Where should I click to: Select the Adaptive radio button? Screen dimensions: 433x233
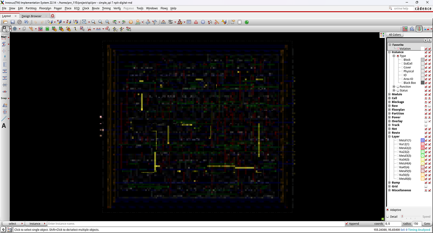coord(388,210)
